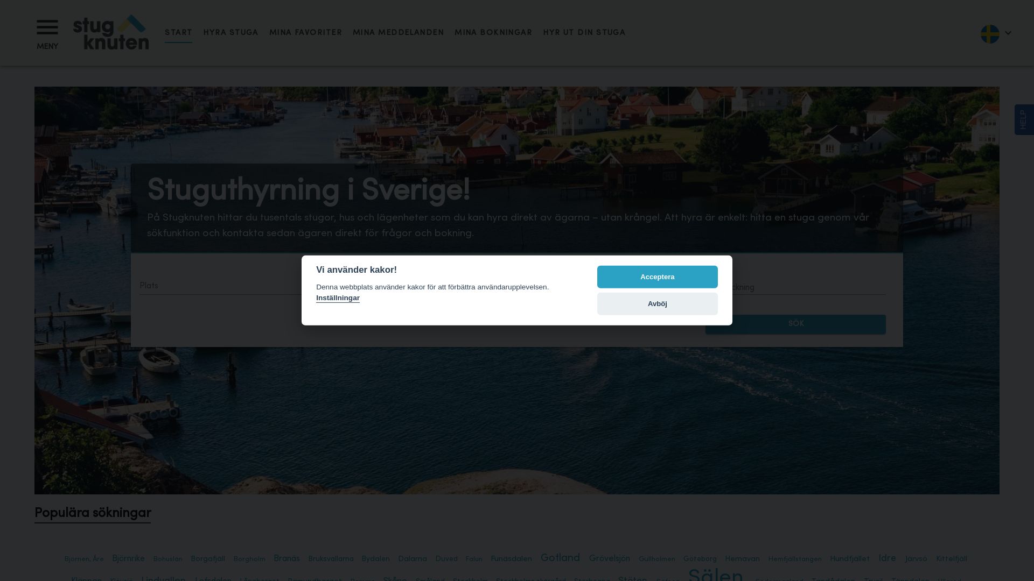Open the Göteborg search link
1034x581 pixels.
coord(700,559)
